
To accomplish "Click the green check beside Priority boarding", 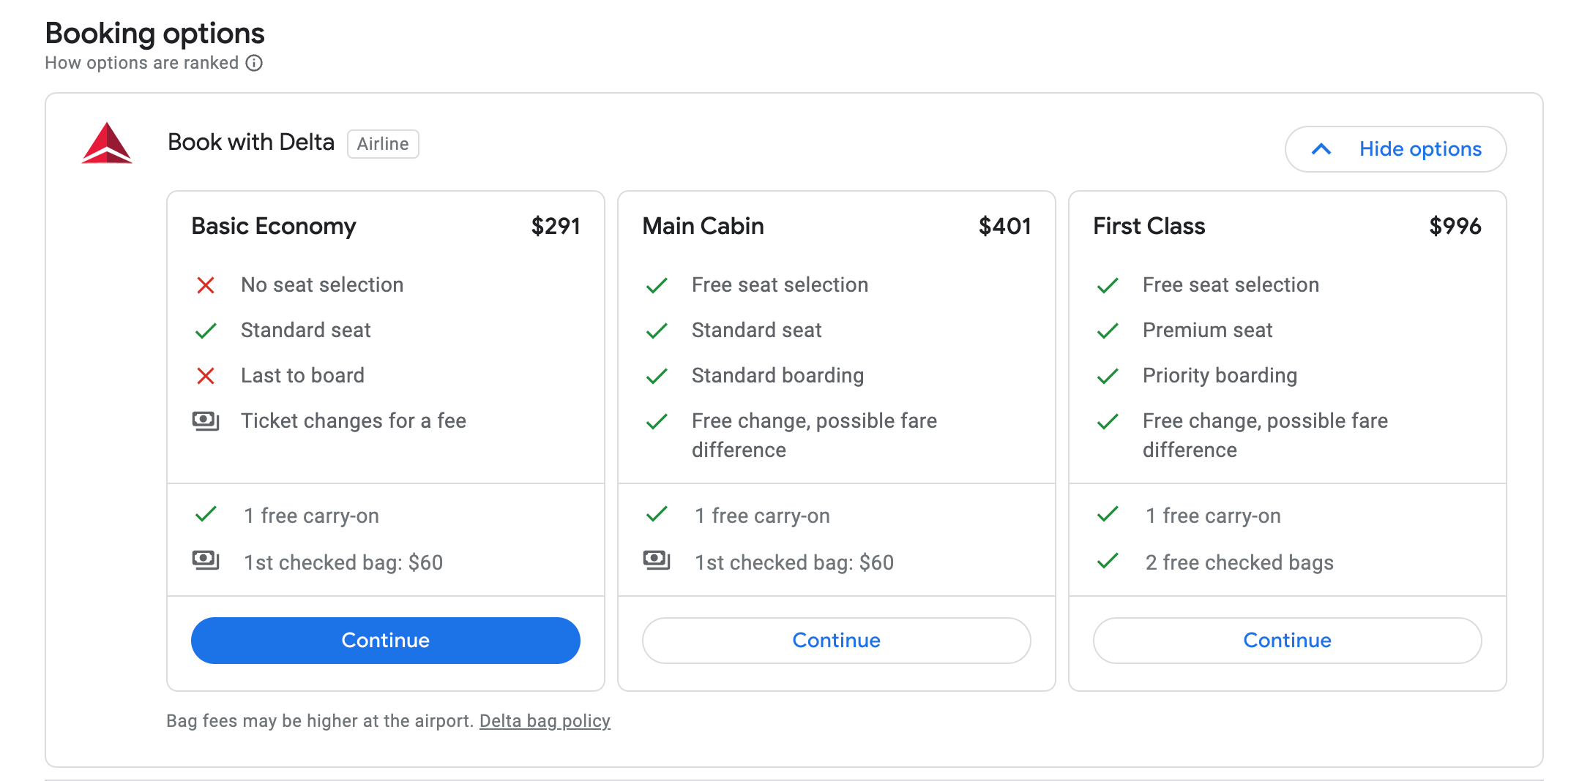I will coord(1108,376).
